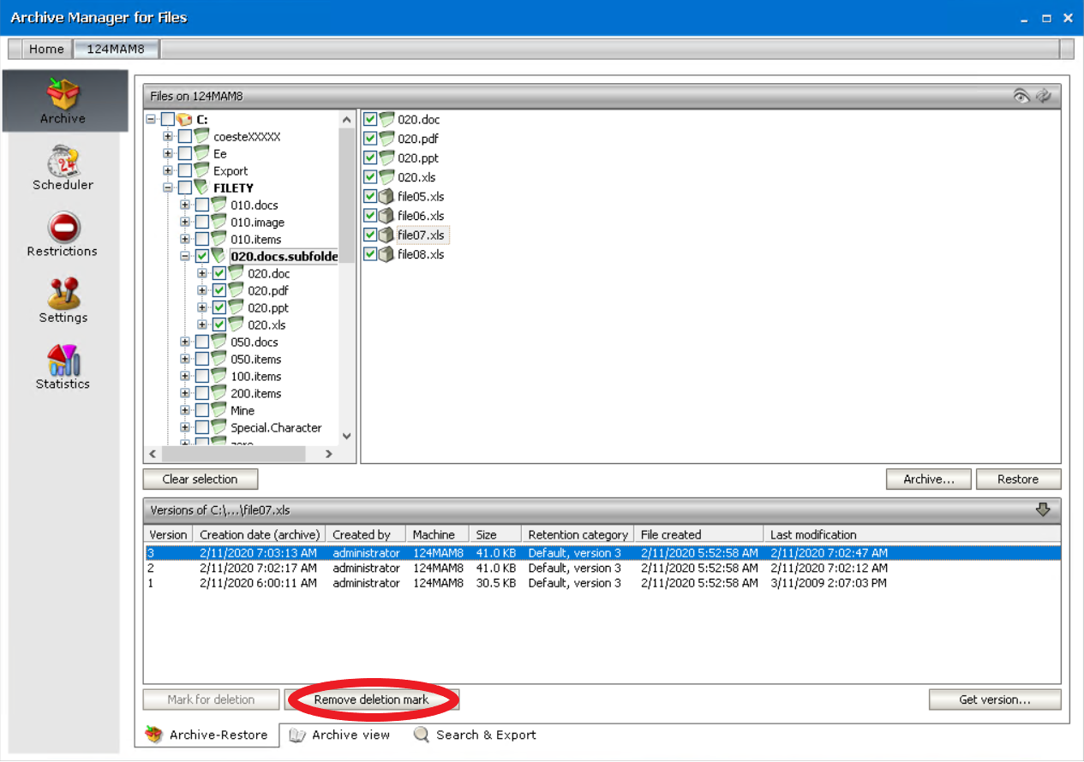Open the Archive sidebar section icon

63,92
